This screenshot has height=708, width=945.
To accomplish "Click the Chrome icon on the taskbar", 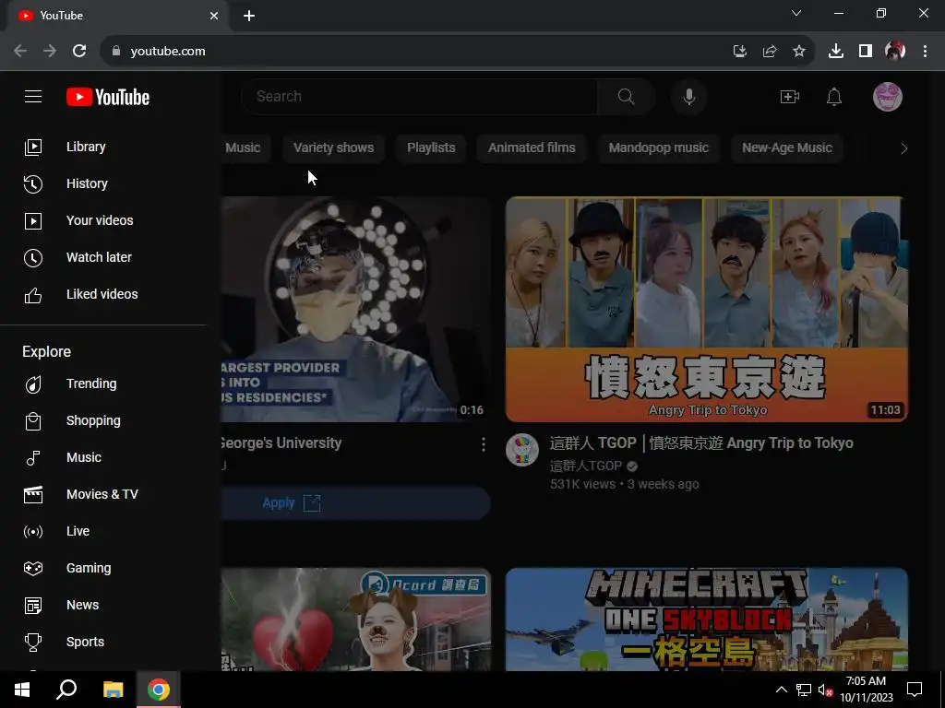I will click(159, 690).
